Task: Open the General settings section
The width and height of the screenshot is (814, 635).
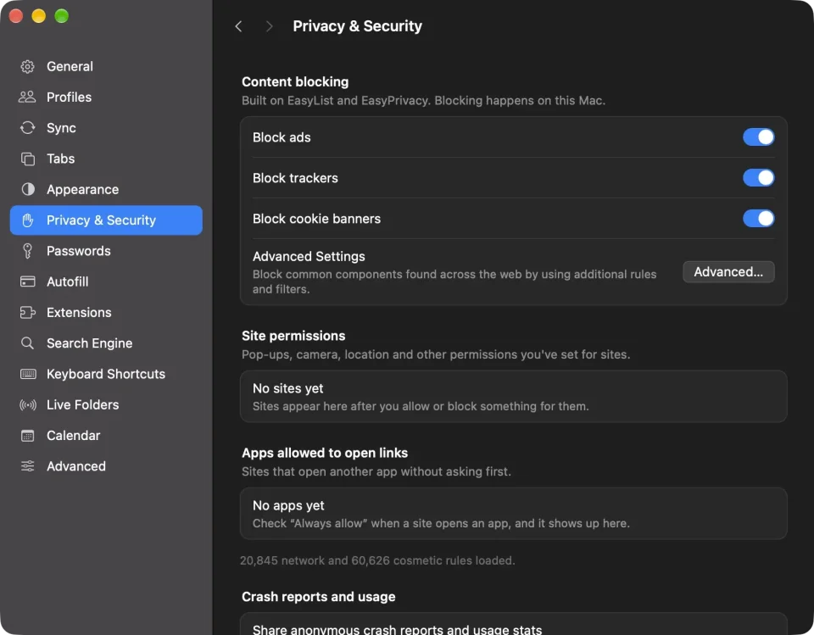Action: point(106,66)
